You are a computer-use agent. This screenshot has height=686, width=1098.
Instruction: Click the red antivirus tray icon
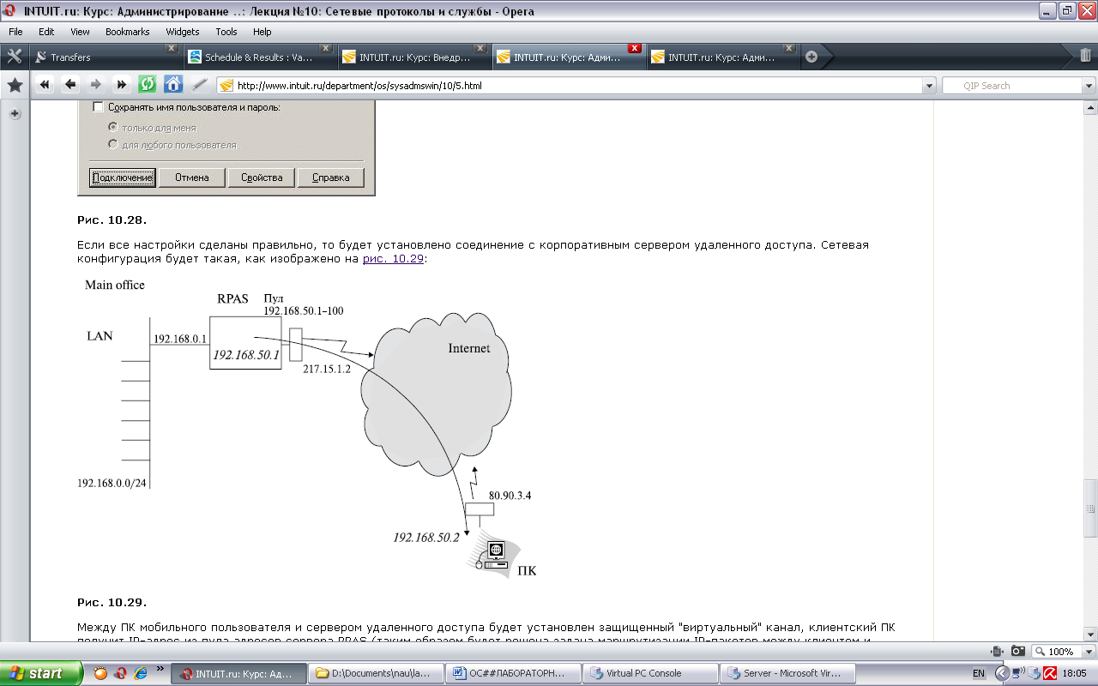pyautogui.click(x=1049, y=673)
